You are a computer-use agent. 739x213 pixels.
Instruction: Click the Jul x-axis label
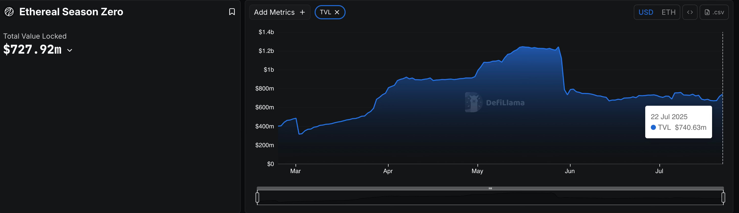659,171
